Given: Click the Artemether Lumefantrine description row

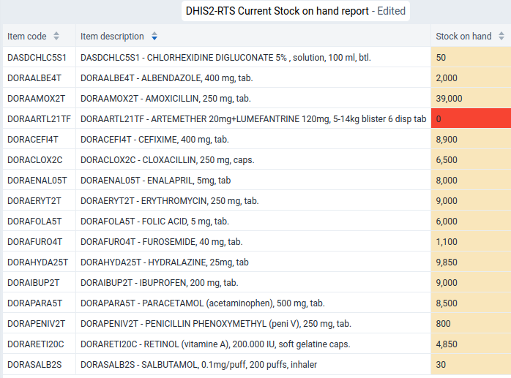Looking at the screenshot, I should click(253, 119).
